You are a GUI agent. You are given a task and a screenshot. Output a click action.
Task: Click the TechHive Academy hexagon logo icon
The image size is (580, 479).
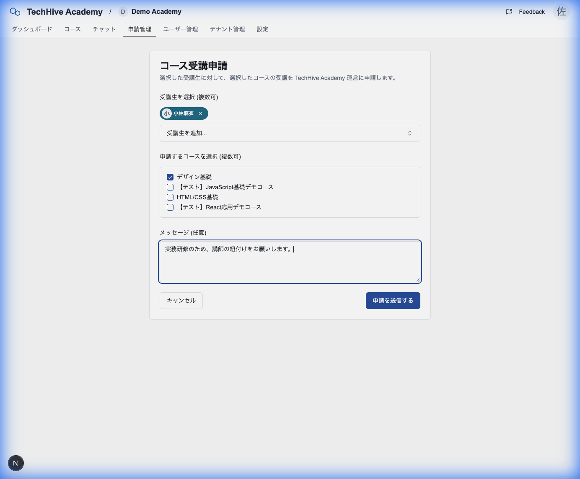point(15,12)
